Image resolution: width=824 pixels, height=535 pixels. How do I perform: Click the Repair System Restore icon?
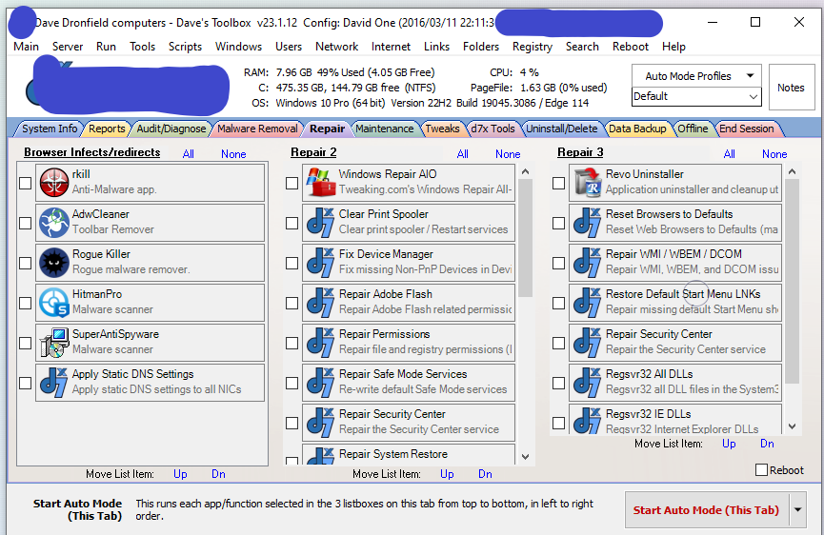321,456
